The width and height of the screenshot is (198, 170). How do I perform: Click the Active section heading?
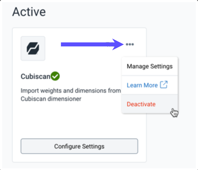[29, 12]
